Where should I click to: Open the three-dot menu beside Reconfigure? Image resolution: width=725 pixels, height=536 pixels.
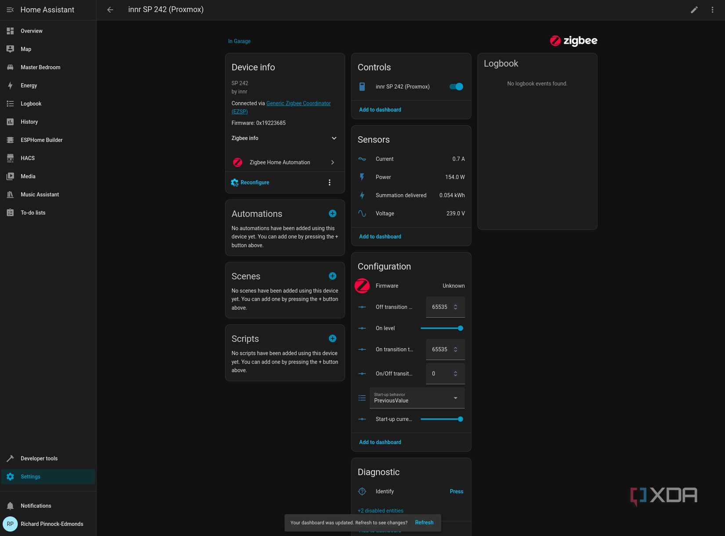click(x=330, y=182)
